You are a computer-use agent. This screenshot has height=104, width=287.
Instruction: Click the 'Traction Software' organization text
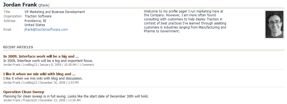38,16
